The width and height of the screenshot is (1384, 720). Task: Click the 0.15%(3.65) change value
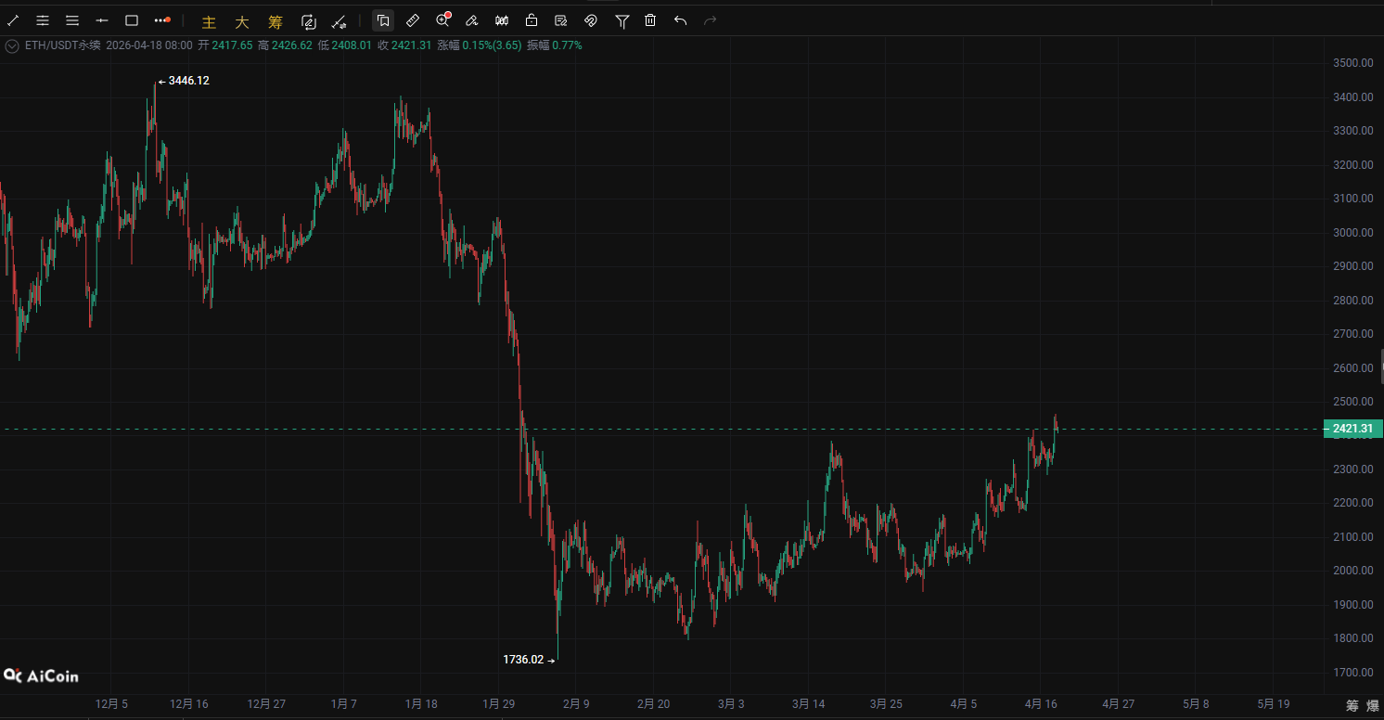tap(493, 45)
